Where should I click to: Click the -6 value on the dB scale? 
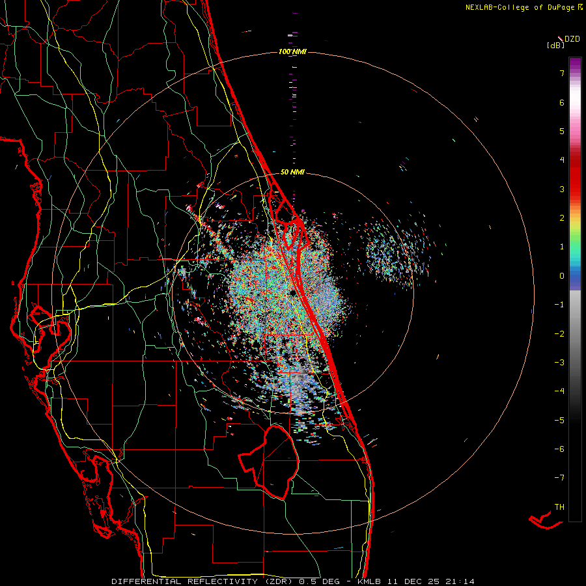pos(559,449)
